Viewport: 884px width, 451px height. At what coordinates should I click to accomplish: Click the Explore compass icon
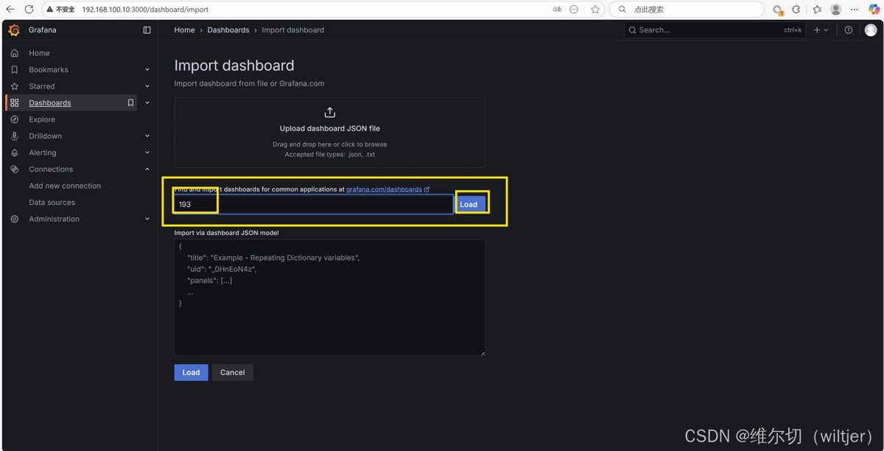[14, 119]
